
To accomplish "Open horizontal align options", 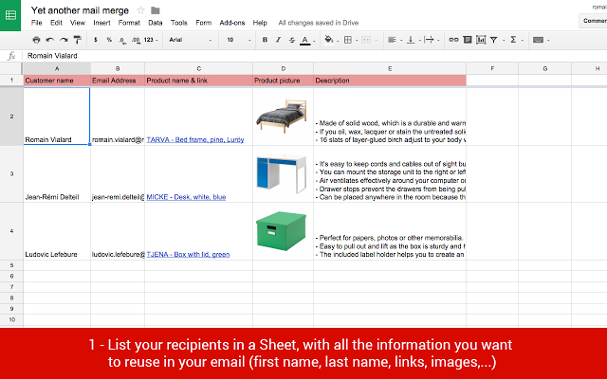I will (392, 40).
